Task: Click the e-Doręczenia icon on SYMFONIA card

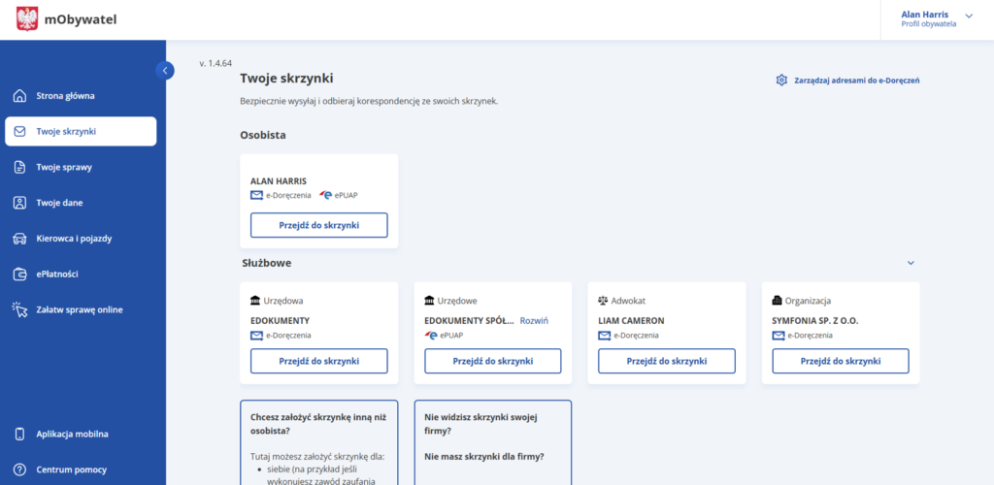Action: tap(779, 336)
